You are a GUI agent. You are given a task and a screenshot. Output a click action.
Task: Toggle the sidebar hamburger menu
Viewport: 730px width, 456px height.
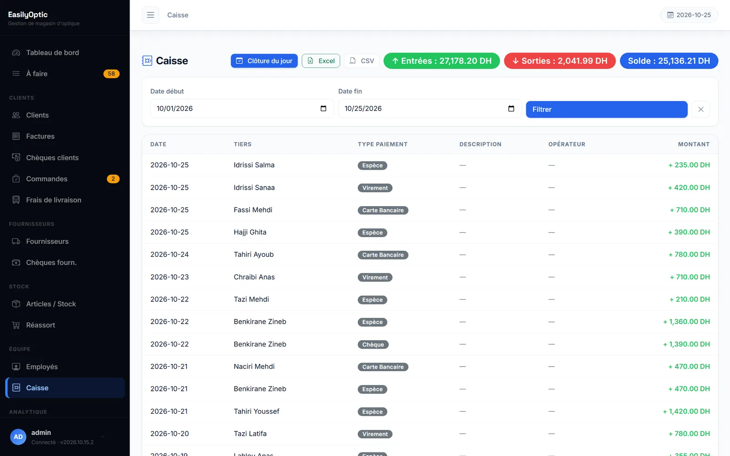coord(151,15)
